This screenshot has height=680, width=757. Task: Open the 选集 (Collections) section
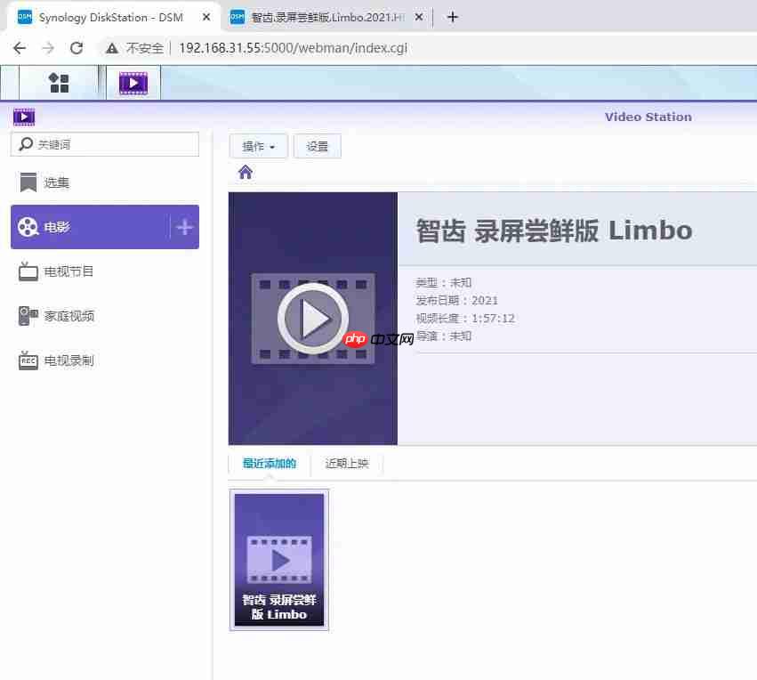pos(55,182)
